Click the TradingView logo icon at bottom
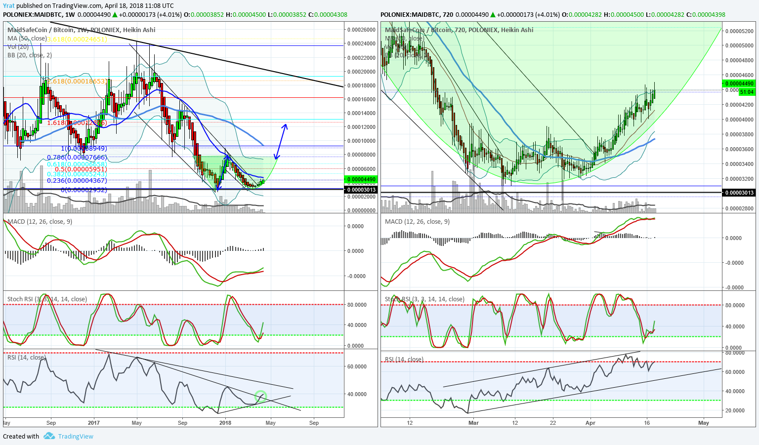 pos(49,436)
